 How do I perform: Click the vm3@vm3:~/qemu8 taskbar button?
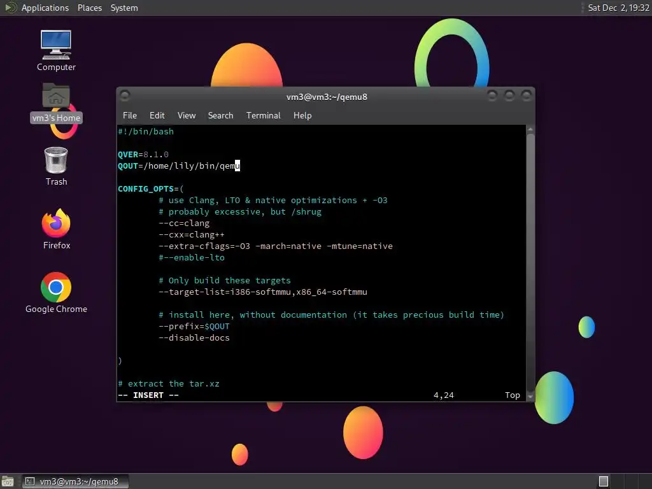(75, 481)
